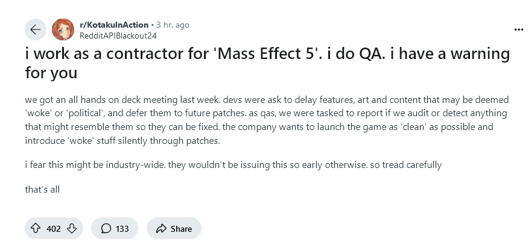Click the word 'Share' label
This screenshot has width=531, height=242.
coord(181,229)
